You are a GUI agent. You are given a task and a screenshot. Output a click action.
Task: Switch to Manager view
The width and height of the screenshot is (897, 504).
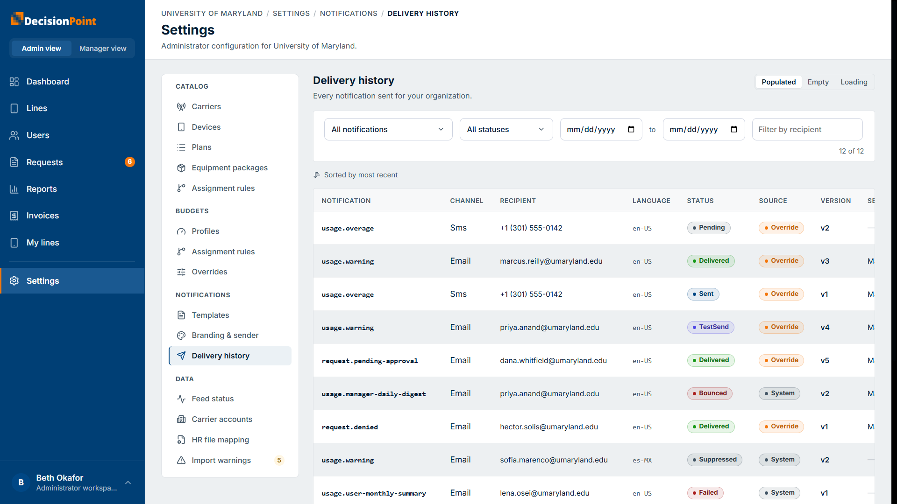pyautogui.click(x=103, y=49)
